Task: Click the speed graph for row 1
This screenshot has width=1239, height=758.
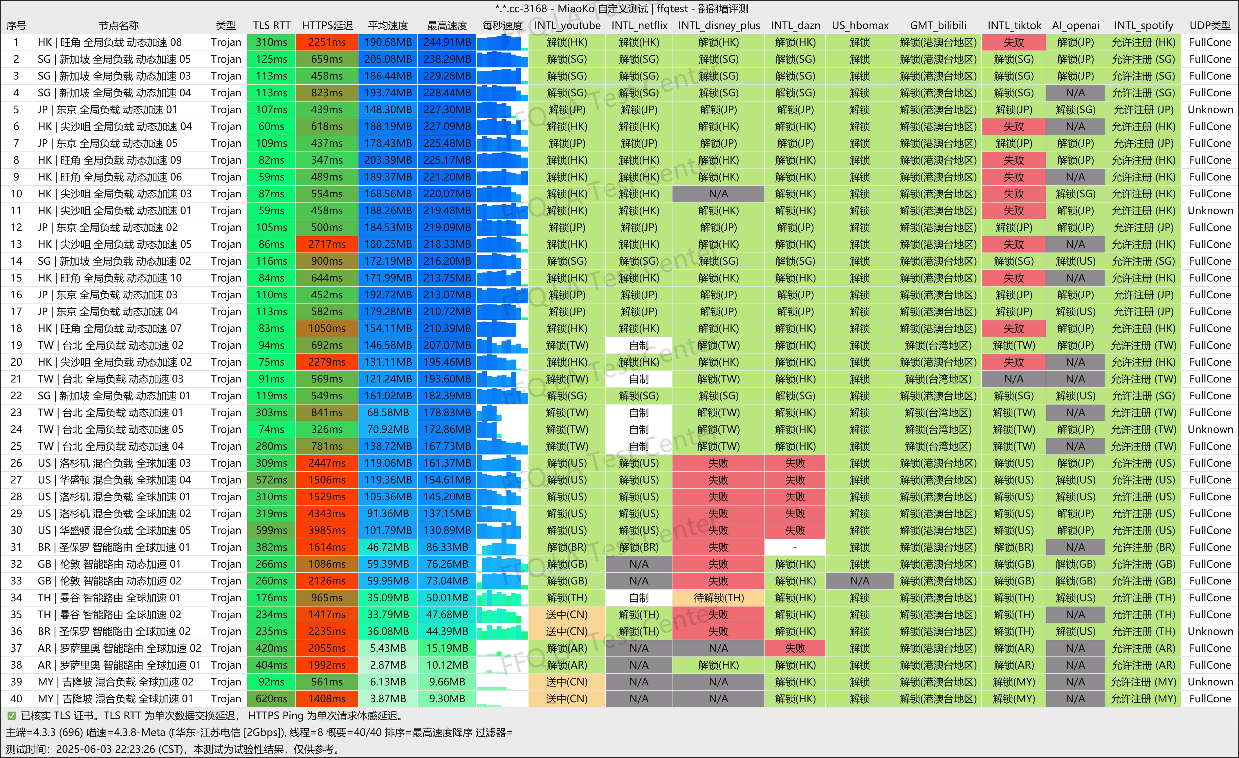Action: click(502, 43)
